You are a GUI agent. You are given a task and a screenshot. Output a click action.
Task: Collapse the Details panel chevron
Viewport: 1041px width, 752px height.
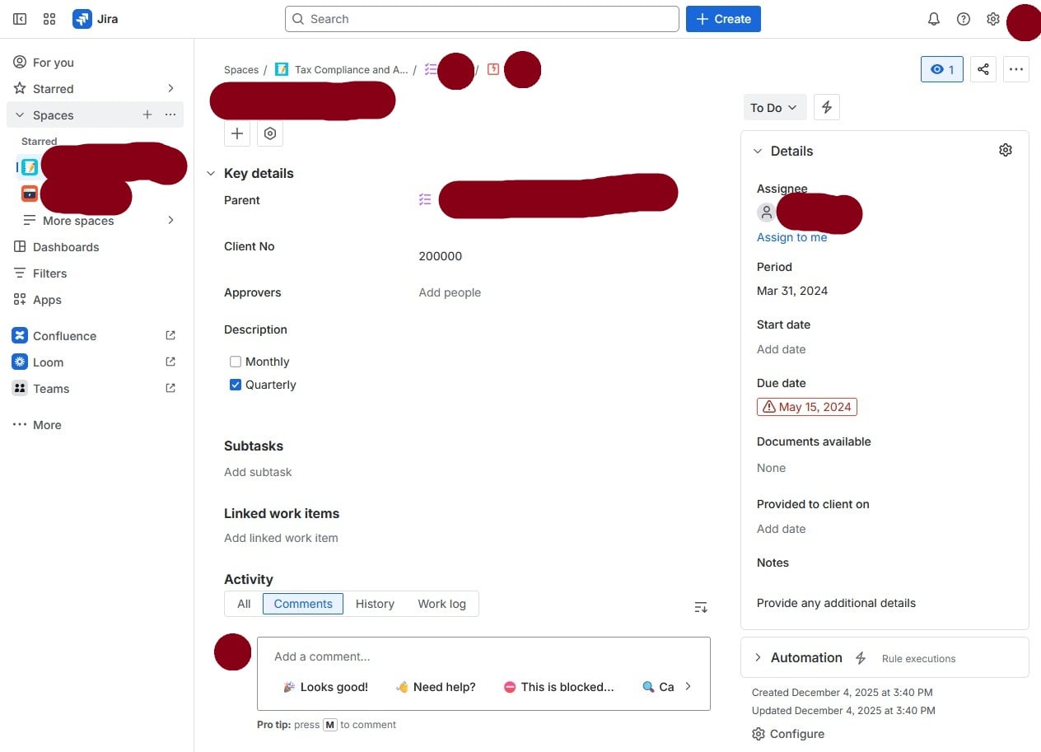[758, 151]
